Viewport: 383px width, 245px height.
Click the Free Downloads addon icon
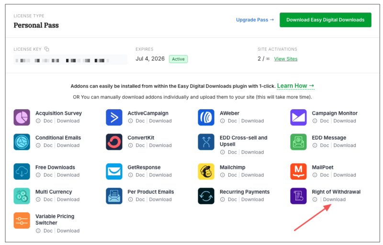coord(22,172)
